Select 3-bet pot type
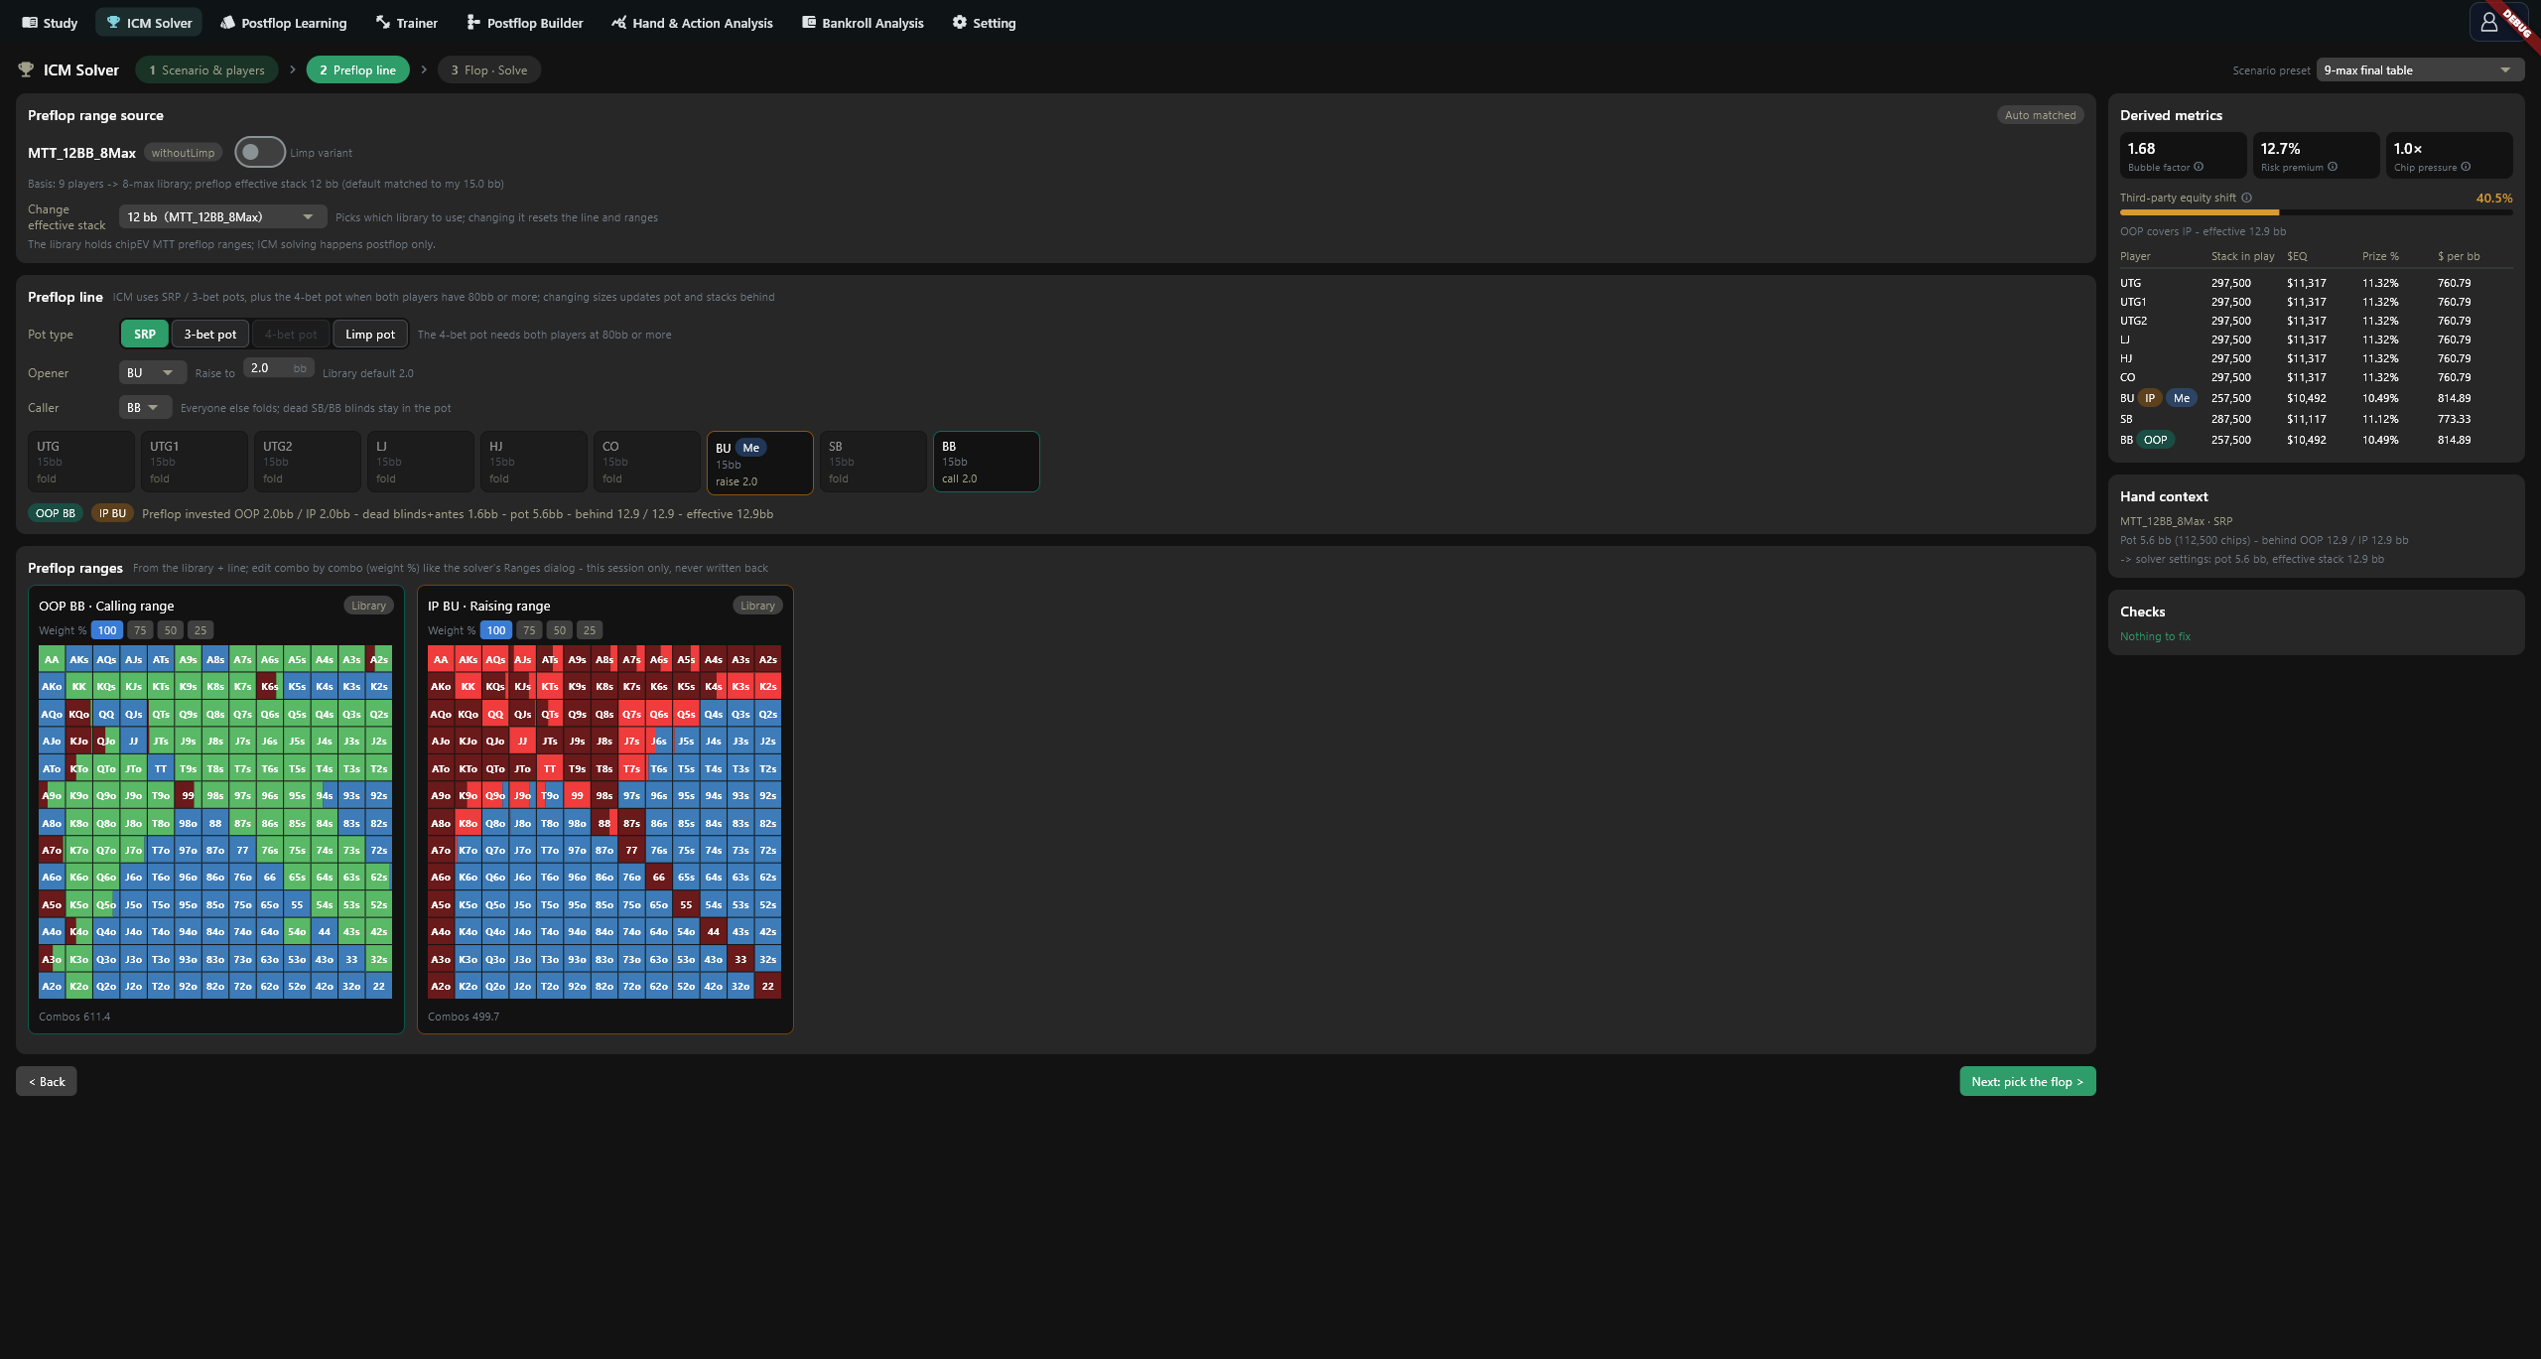Viewport: 2541px width, 1359px height. (210, 335)
